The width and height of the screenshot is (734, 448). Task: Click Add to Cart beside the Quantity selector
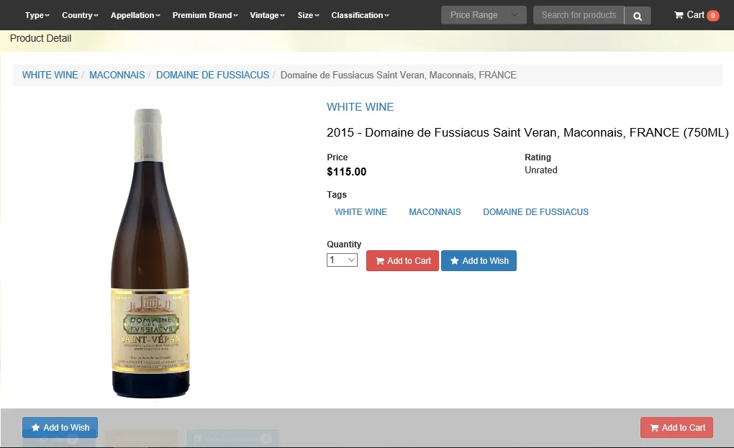click(402, 261)
